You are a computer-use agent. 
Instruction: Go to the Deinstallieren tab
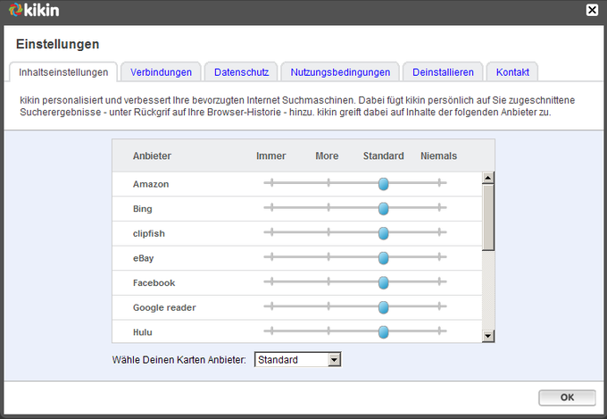coord(443,72)
